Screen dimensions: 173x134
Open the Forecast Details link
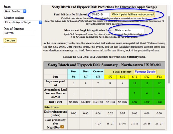click(145, 72)
